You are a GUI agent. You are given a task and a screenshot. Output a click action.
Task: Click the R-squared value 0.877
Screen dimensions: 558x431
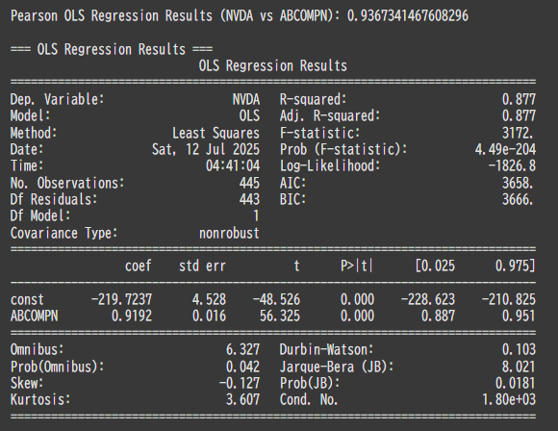tap(519, 99)
